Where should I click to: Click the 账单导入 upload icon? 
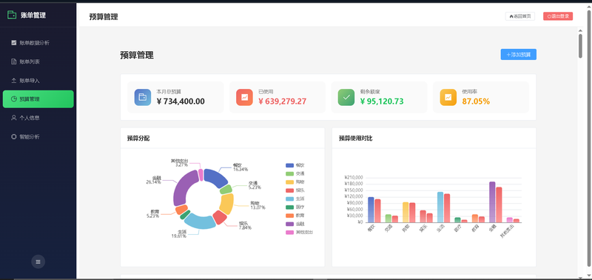[14, 81]
